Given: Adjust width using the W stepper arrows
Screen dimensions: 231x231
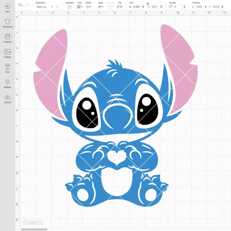Looking at the screenshot, I should tap(143, 7).
